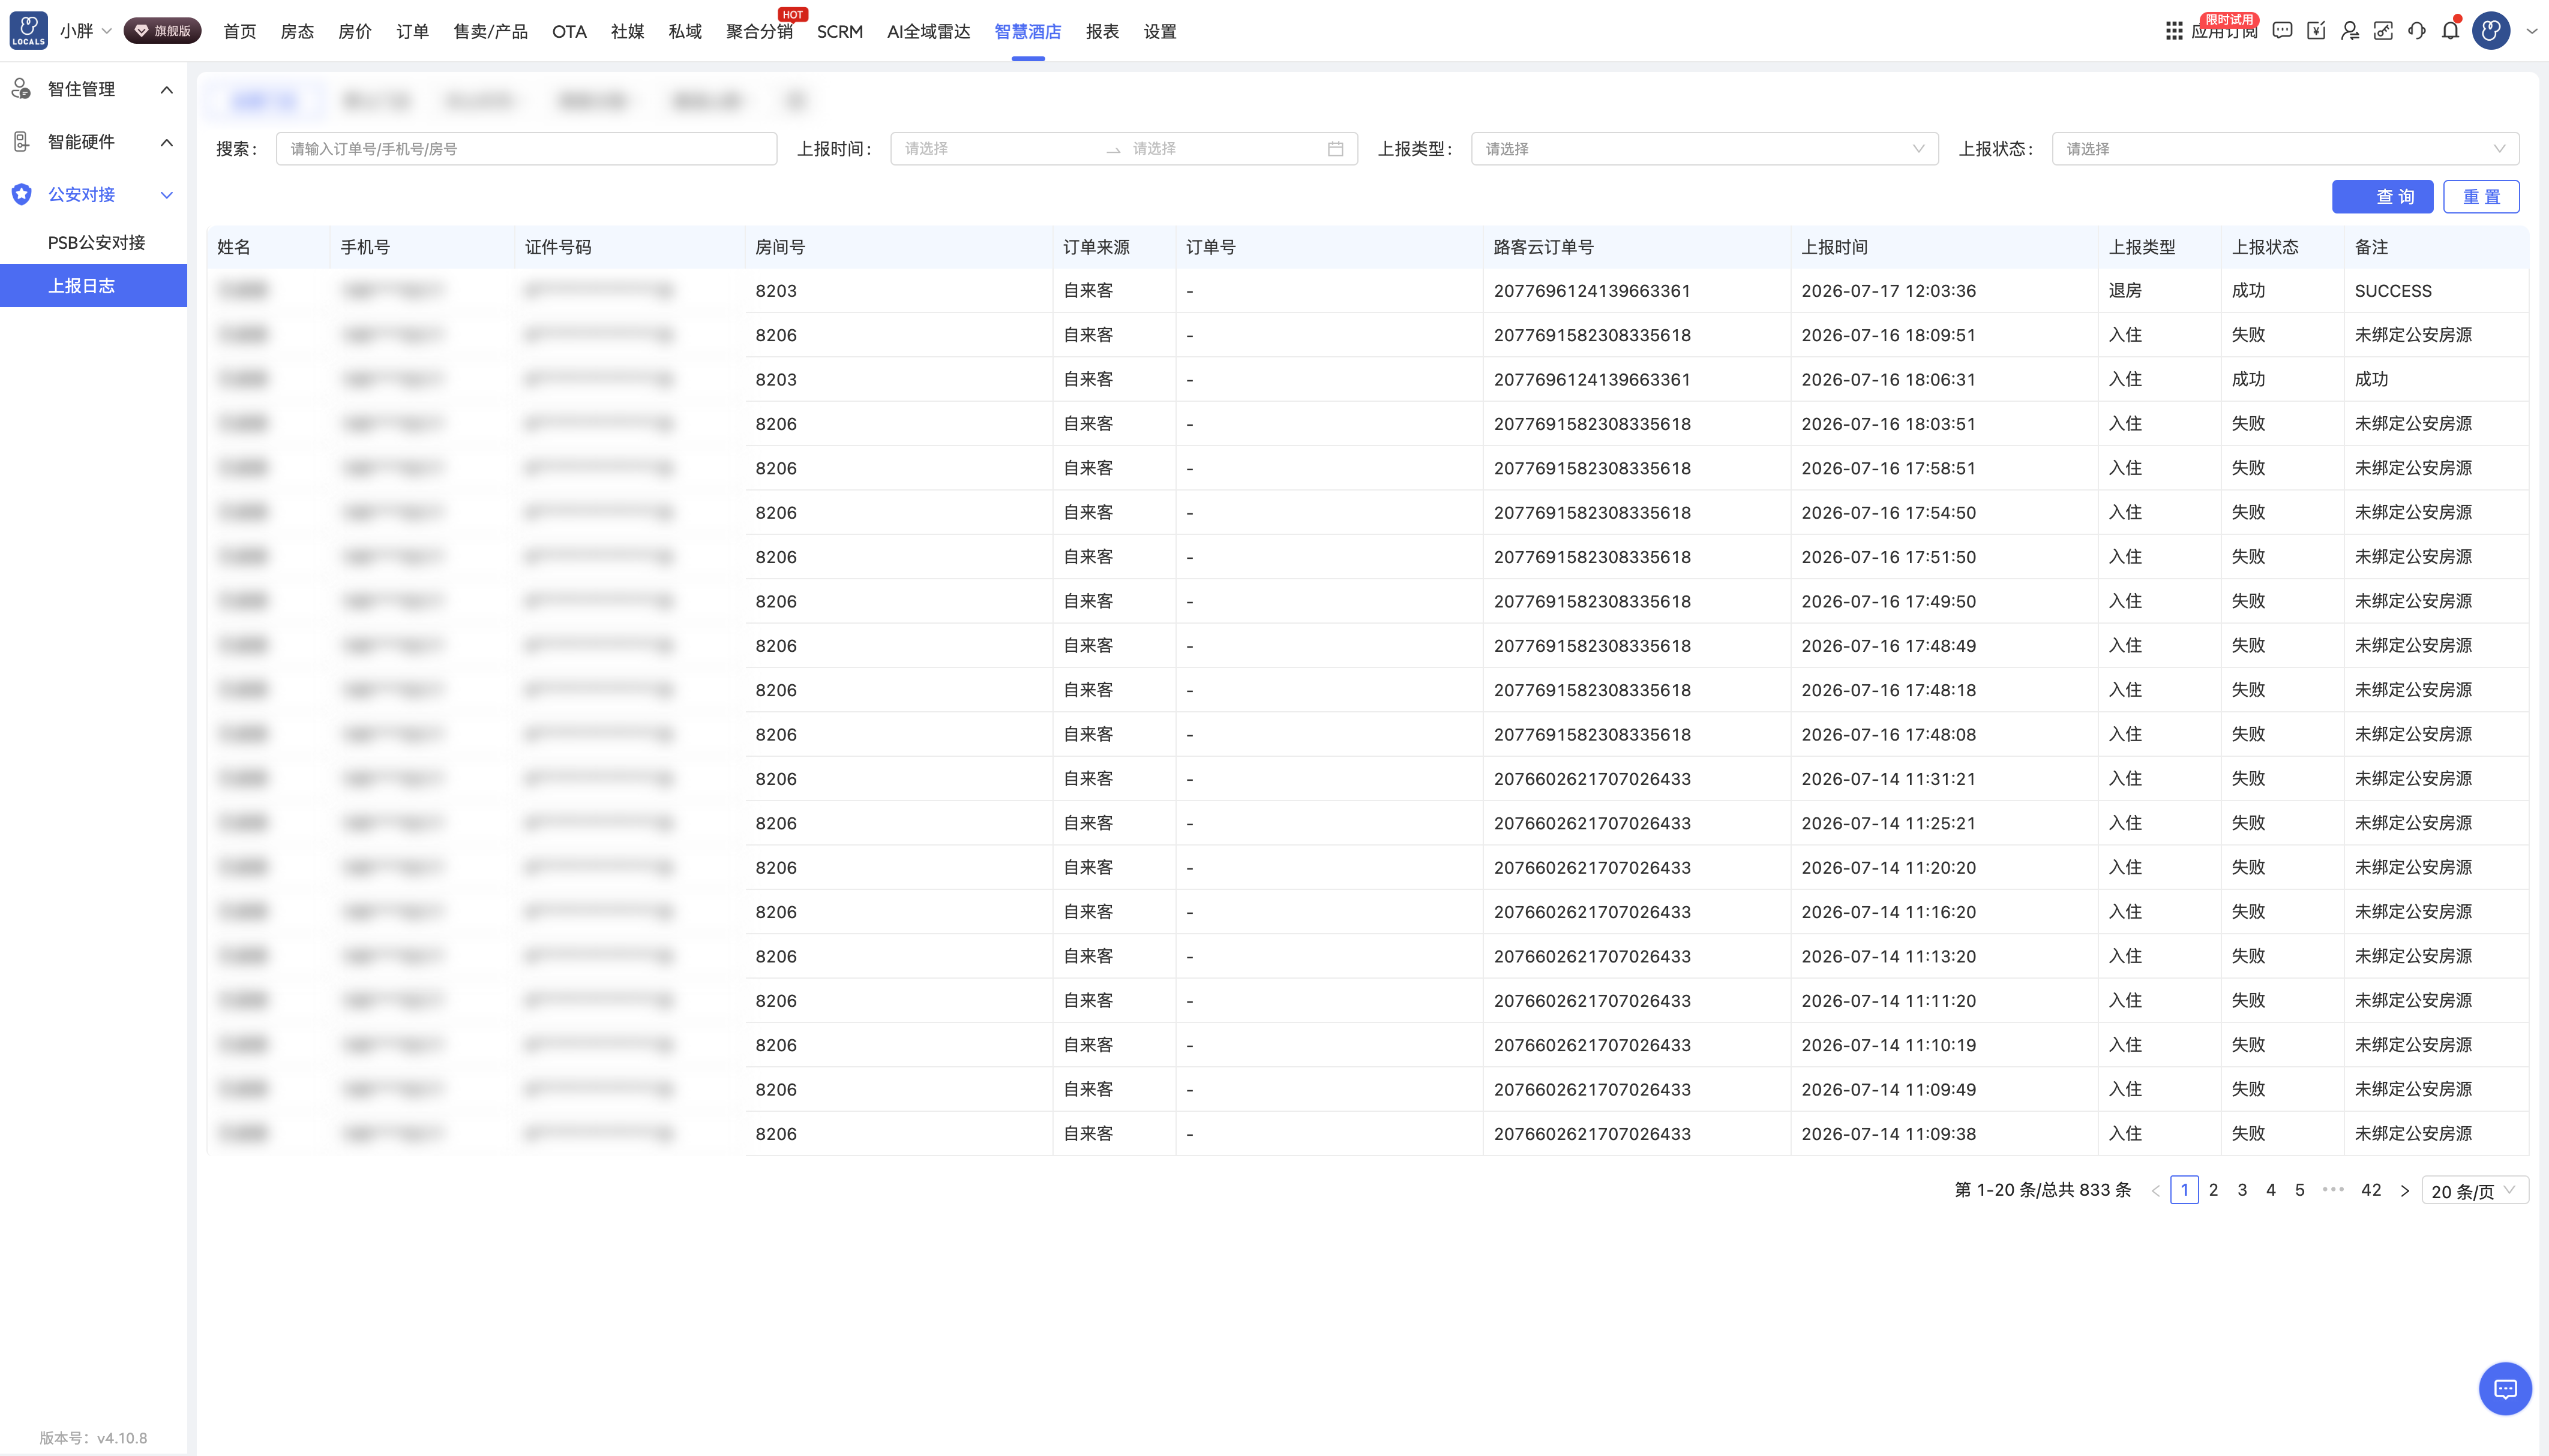Click the 智住管理 sidebar icon
The image size is (2549, 1456).
point(21,89)
